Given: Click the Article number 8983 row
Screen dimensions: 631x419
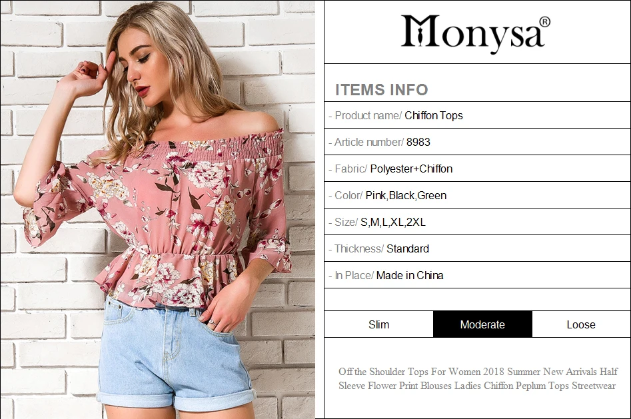Looking at the screenshot, I should (477, 142).
